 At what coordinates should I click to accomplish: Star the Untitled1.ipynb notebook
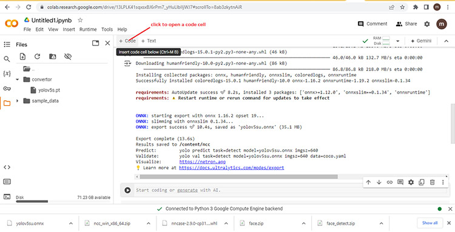(80, 20)
